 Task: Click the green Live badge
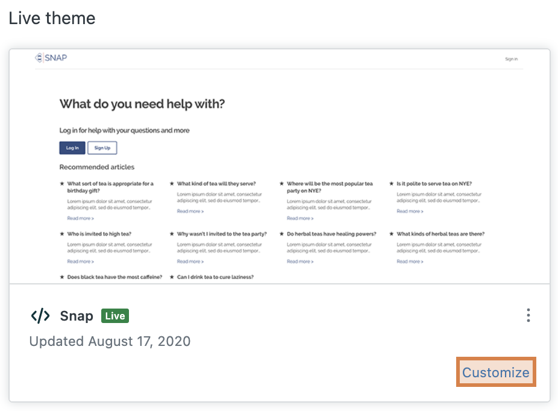[114, 316]
